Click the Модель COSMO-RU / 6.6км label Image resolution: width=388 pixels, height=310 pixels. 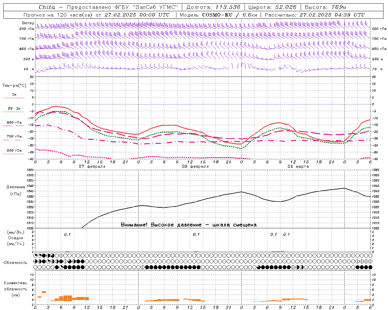pos(218,15)
